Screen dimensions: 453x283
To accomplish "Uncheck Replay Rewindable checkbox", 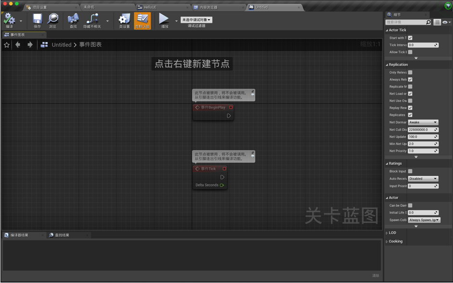I will [x=410, y=108].
